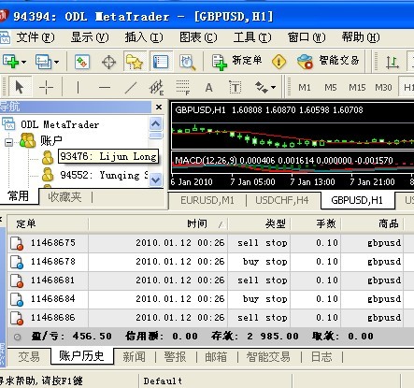The height and width of the screenshot is (388, 414).
Task: Click the order 11468684 document icon
Action: click(17, 299)
